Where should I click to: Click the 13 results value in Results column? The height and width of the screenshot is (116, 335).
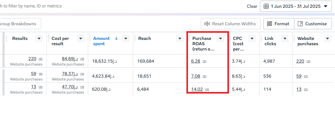click(x=33, y=87)
